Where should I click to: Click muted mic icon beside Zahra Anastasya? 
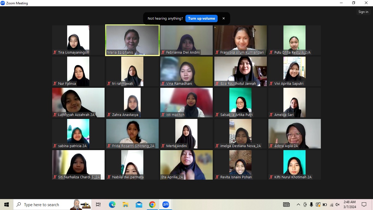click(109, 115)
